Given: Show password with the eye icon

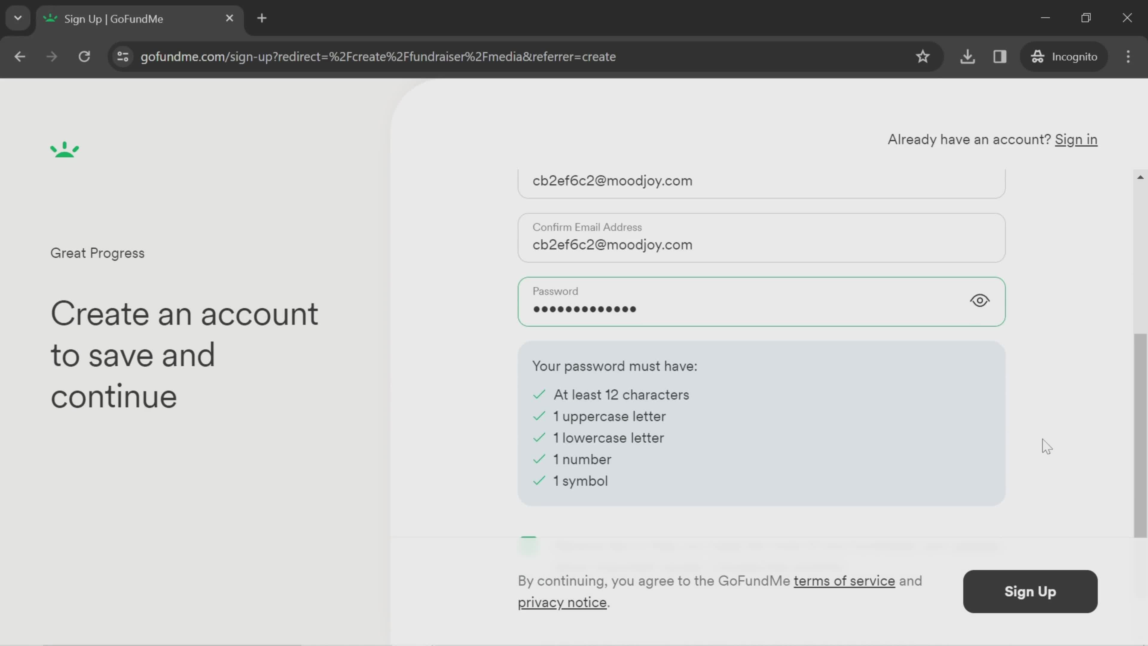Looking at the screenshot, I should (979, 301).
